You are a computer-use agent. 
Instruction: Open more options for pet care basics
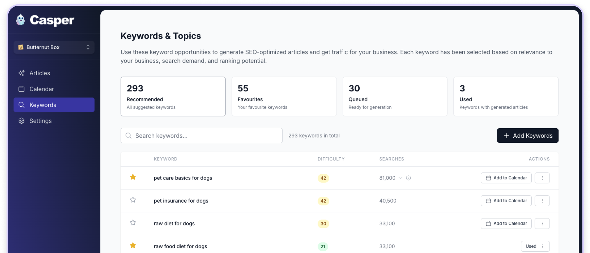click(x=542, y=178)
